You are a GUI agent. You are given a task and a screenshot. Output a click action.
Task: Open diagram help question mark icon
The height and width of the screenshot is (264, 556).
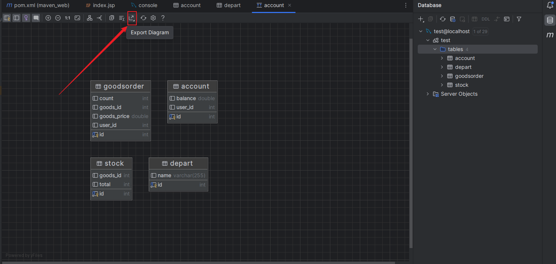(x=163, y=18)
